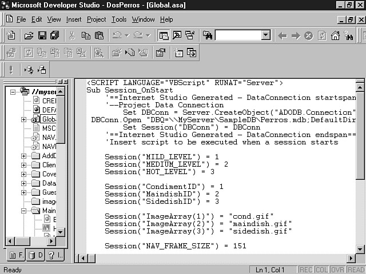
Task: Switch to the Data View tab
Action: pos(35,255)
